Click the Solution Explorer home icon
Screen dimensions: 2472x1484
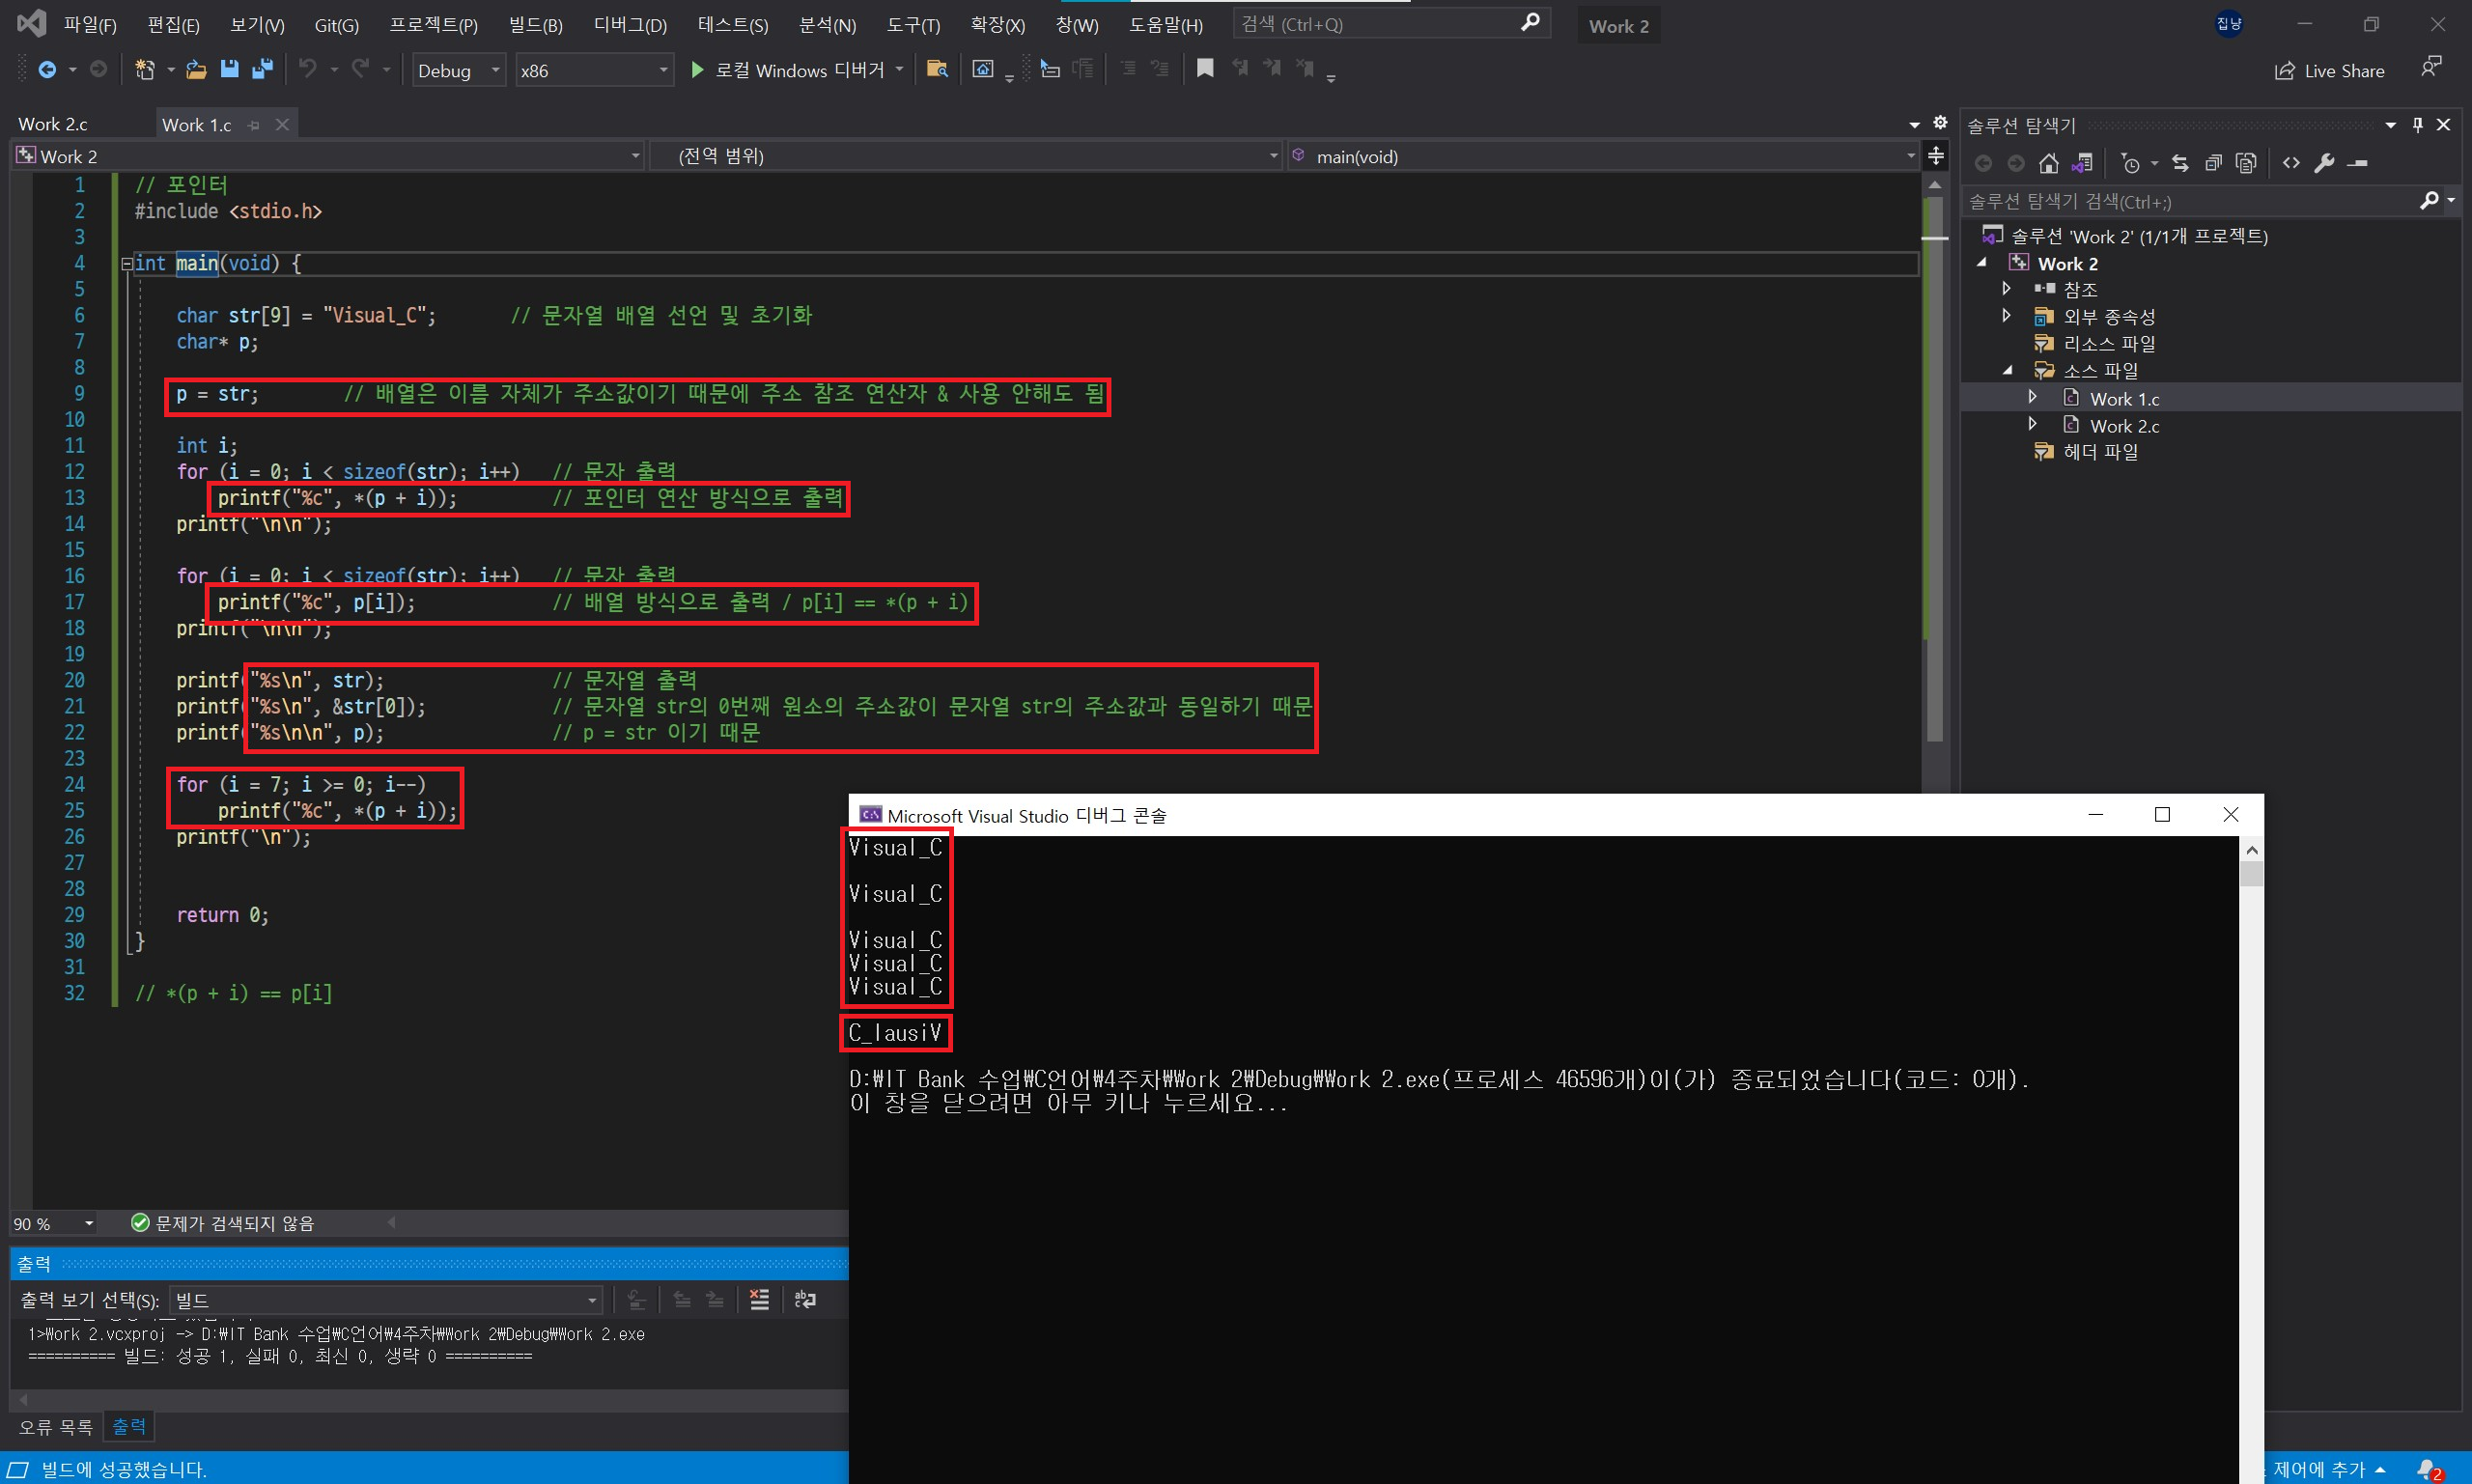coord(2049,163)
